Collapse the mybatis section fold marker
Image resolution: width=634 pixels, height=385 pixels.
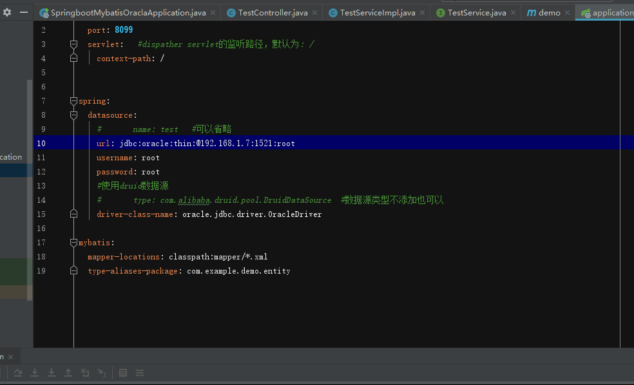pos(73,242)
